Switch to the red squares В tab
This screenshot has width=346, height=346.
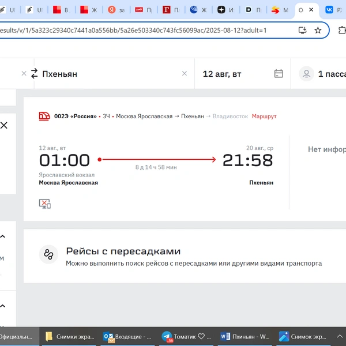coord(61,10)
